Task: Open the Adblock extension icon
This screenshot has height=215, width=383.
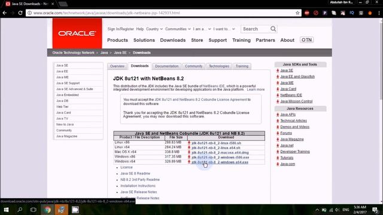Action: 307,13
